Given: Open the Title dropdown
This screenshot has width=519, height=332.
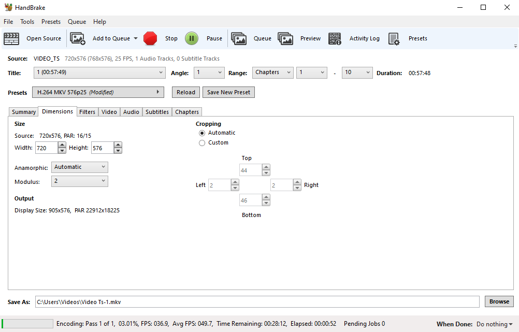Looking at the screenshot, I should pyautogui.click(x=99, y=73).
